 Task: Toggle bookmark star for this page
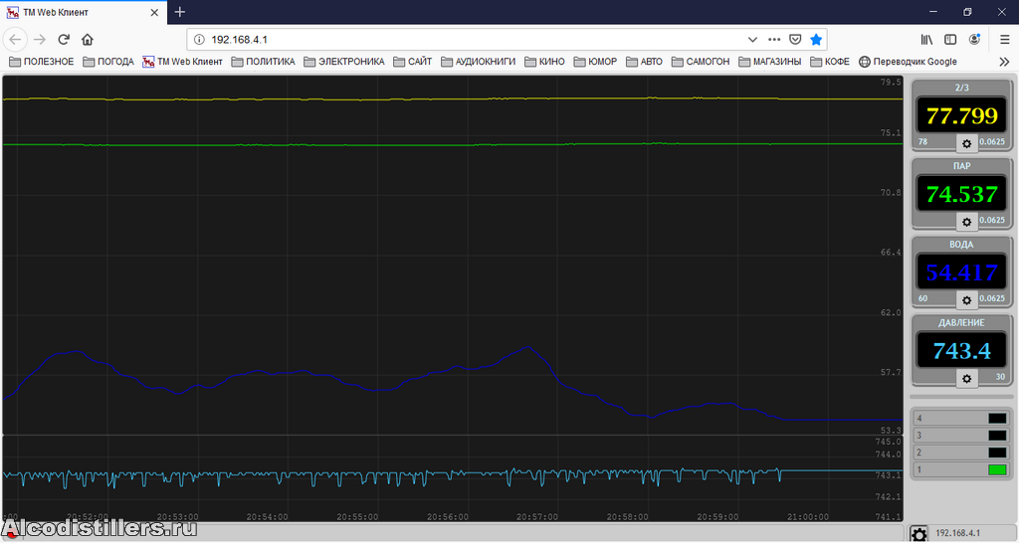coord(816,40)
